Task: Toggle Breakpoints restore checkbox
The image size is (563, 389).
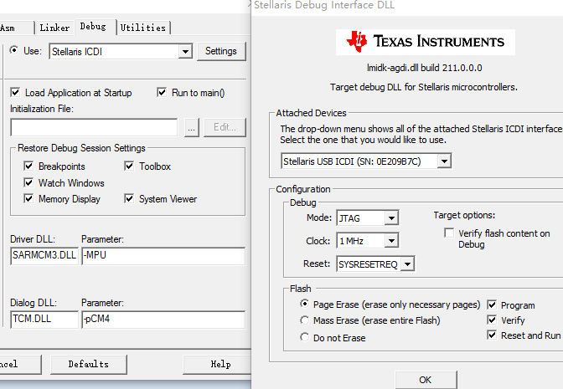Action: tap(28, 166)
